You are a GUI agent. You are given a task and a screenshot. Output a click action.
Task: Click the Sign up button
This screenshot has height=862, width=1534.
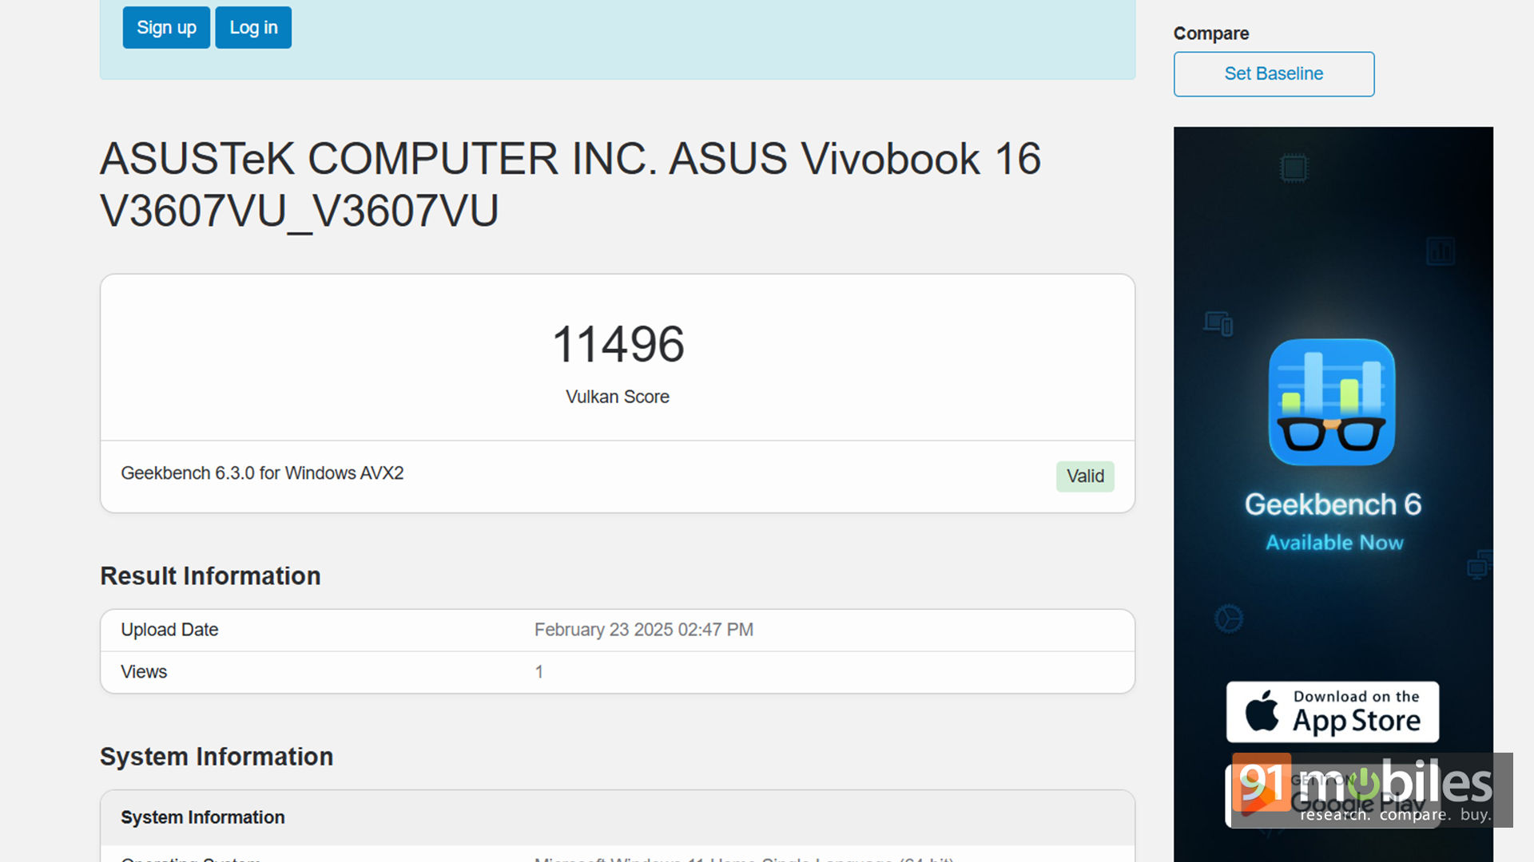pyautogui.click(x=166, y=28)
